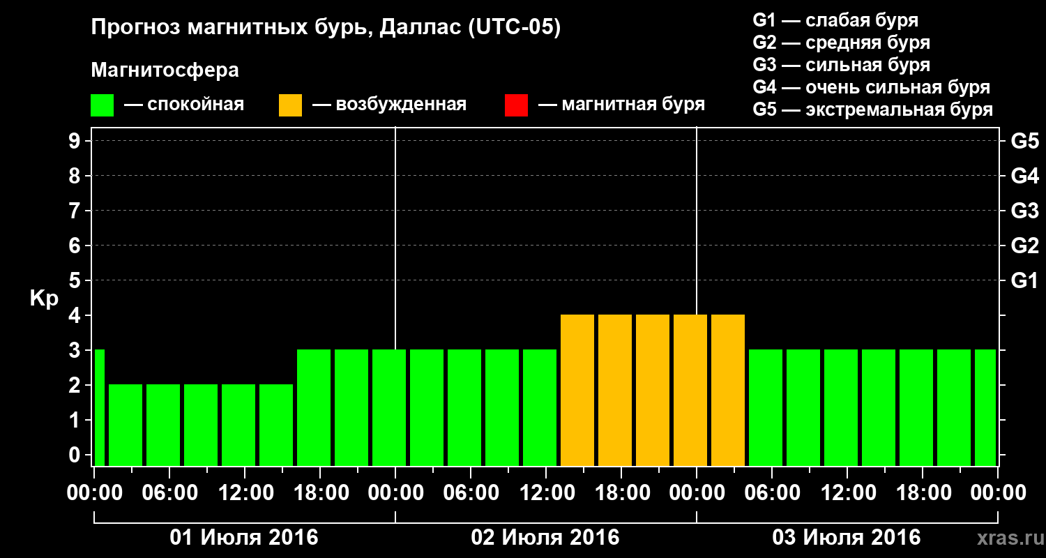This screenshot has height=558, width=1046.
Task: Click the 'Магнитосфера' heading
Action: tap(165, 71)
